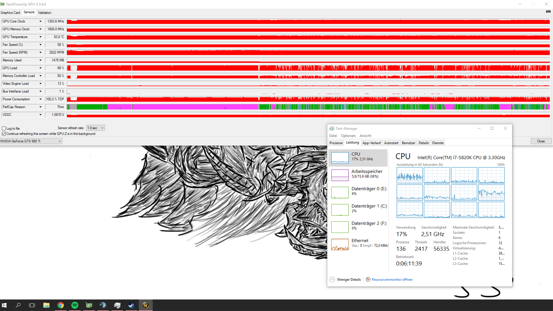Open File Explorer from the taskbar

46,305
